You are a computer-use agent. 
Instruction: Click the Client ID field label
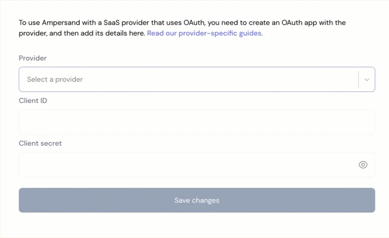pos(33,101)
